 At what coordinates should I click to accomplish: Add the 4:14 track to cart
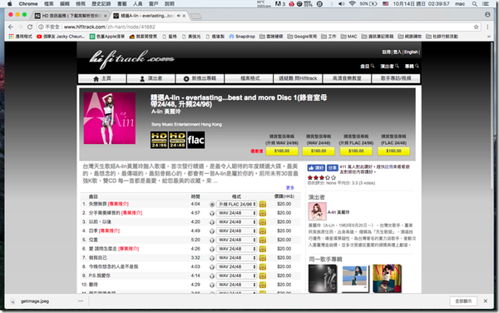pos(263,276)
